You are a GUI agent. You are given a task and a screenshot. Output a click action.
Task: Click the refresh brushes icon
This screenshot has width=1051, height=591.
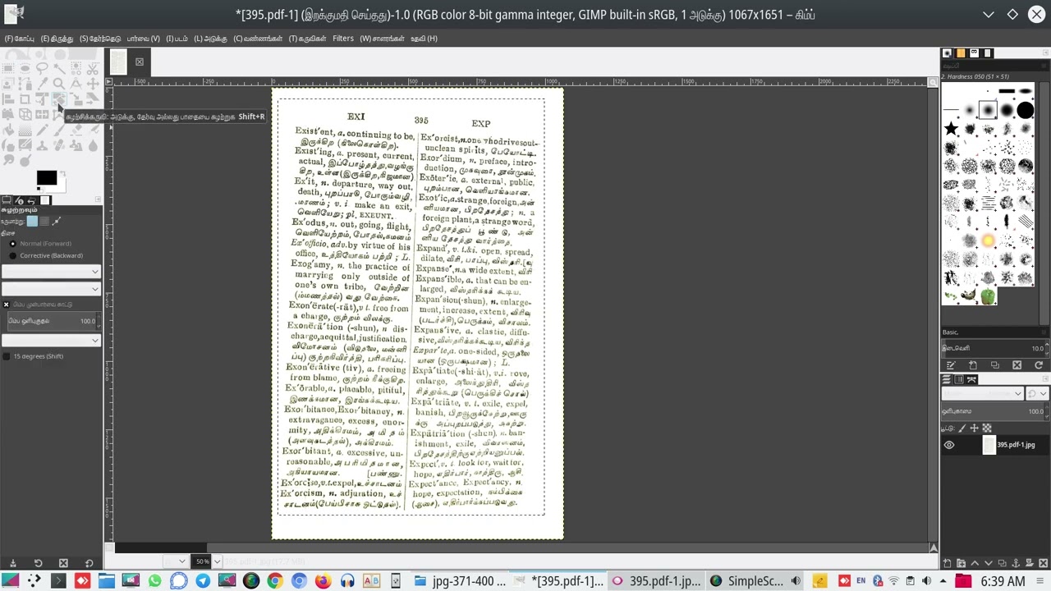coord(1039,364)
